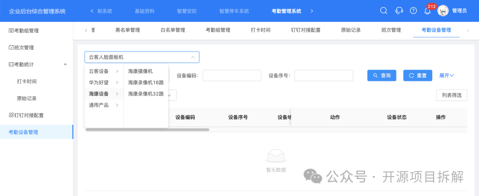Viewport: 479px width, 196px height.
Task: Click the admin avatar picture
Action: tap(443, 11)
